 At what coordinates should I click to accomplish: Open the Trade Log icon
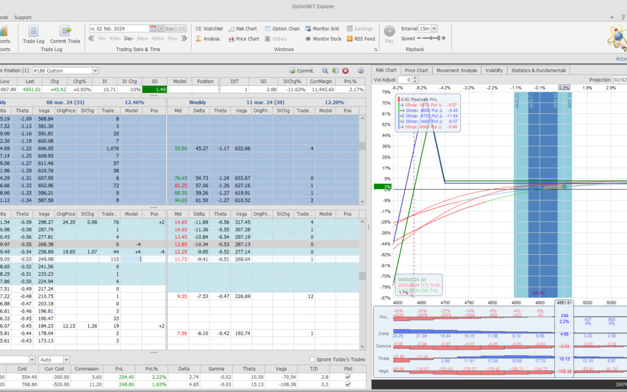(x=33, y=33)
